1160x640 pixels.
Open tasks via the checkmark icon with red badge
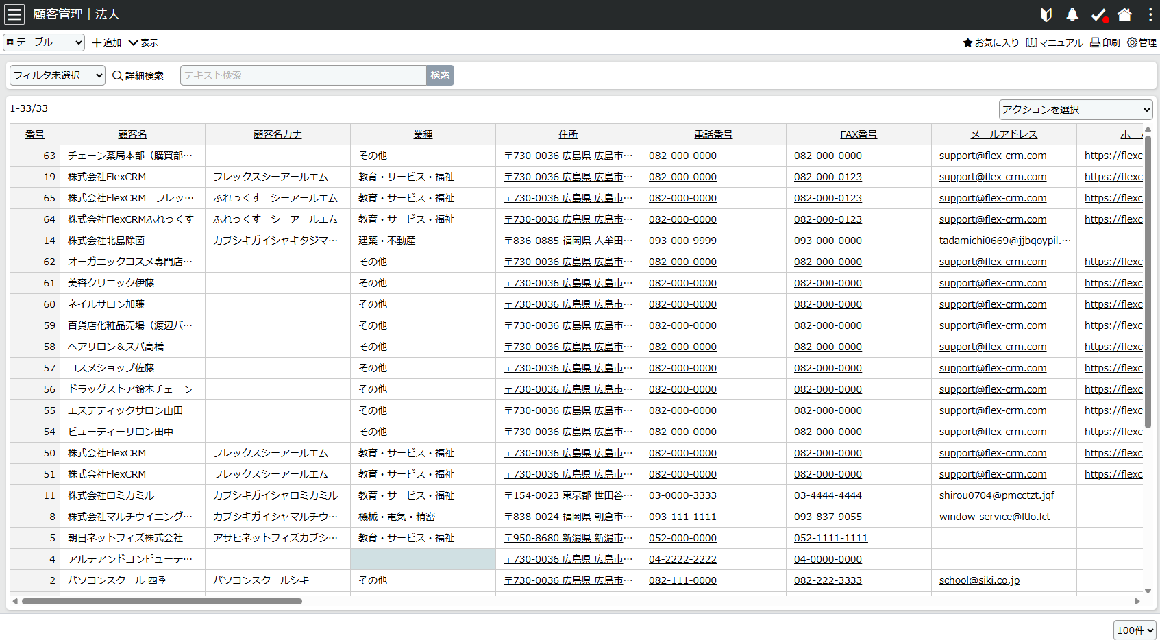tap(1098, 14)
